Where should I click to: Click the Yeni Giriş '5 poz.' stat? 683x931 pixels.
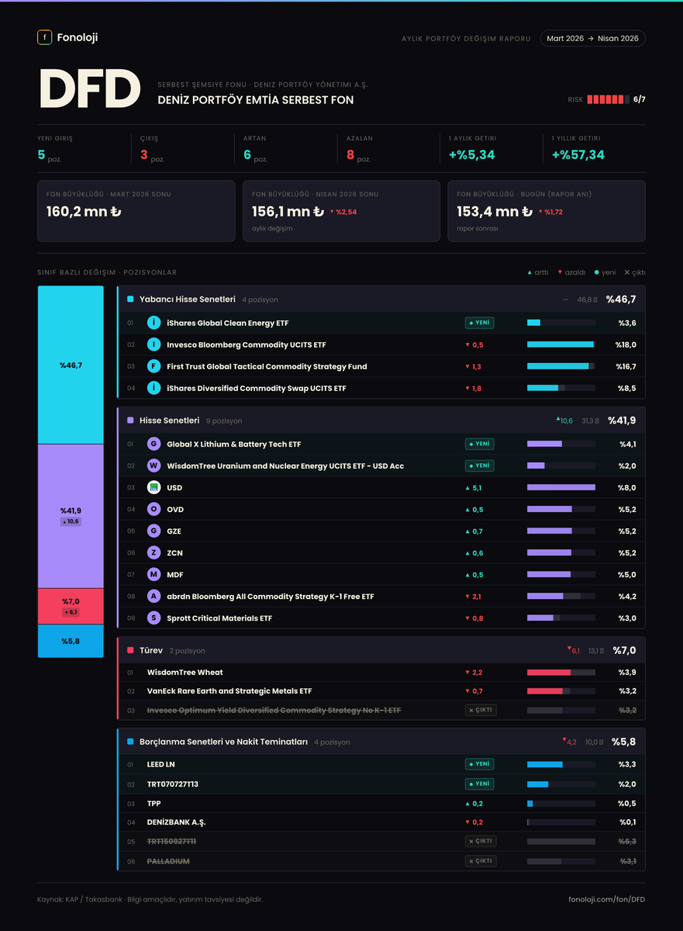[x=50, y=155]
